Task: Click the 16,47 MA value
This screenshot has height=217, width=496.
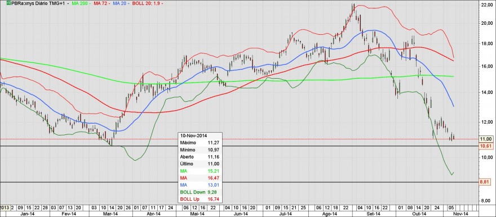Action: 214,178
